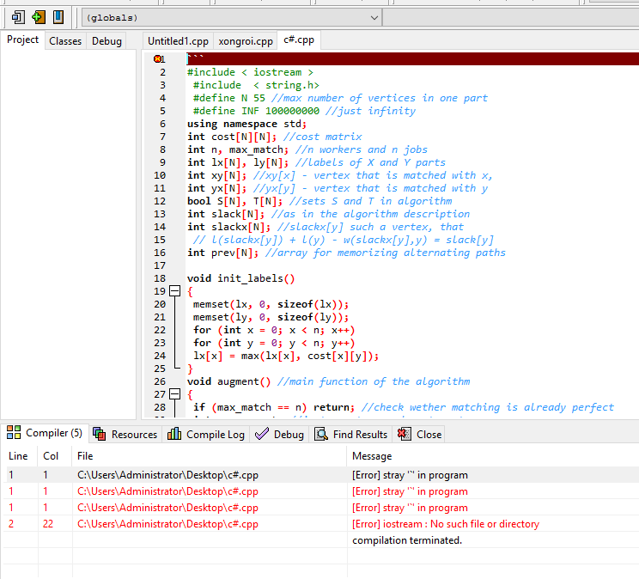Click the Debug checkmark icon

(x=262, y=434)
